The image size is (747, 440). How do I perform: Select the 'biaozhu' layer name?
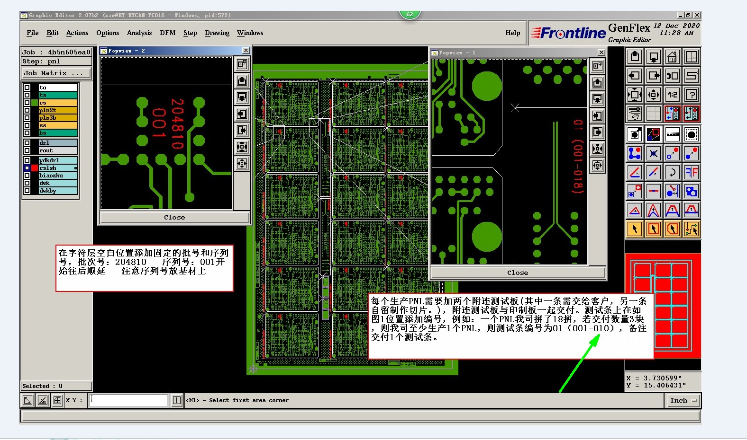tap(58, 176)
